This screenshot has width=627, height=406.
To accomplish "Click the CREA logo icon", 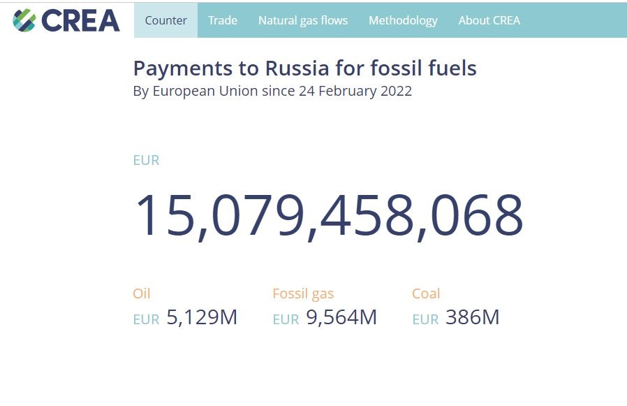I will tap(24, 20).
